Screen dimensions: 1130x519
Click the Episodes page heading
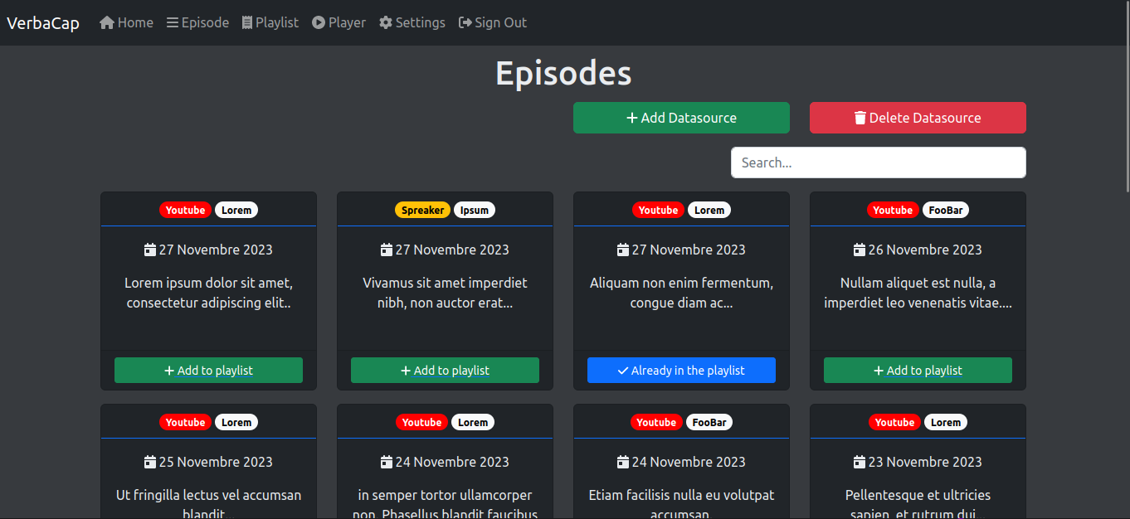coord(563,73)
